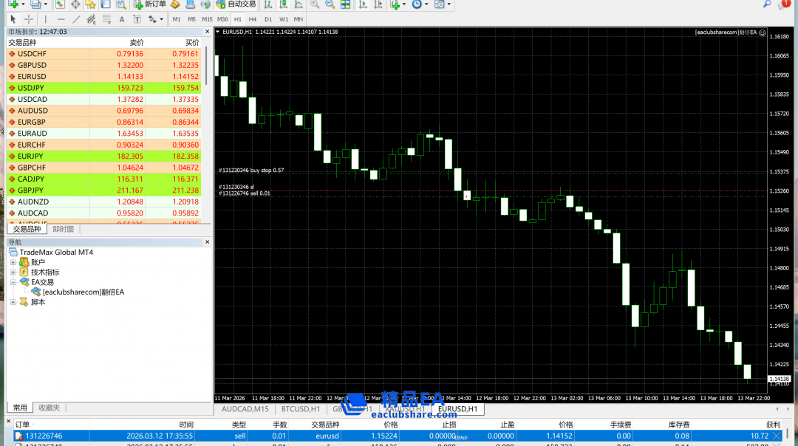This screenshot has width=798, height=446.
Task: Open the 即时图 tab in Market Watch
Action: tap(63, 229)
